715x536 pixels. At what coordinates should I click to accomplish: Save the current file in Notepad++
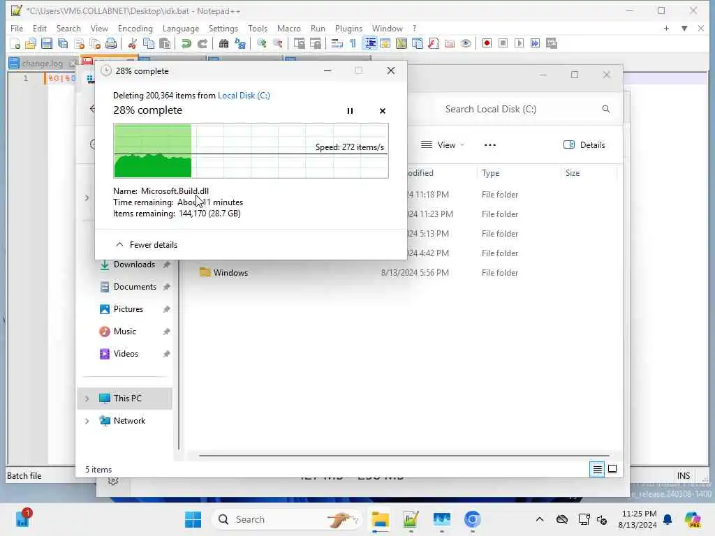pyautogui.click(x=47, y=43)
